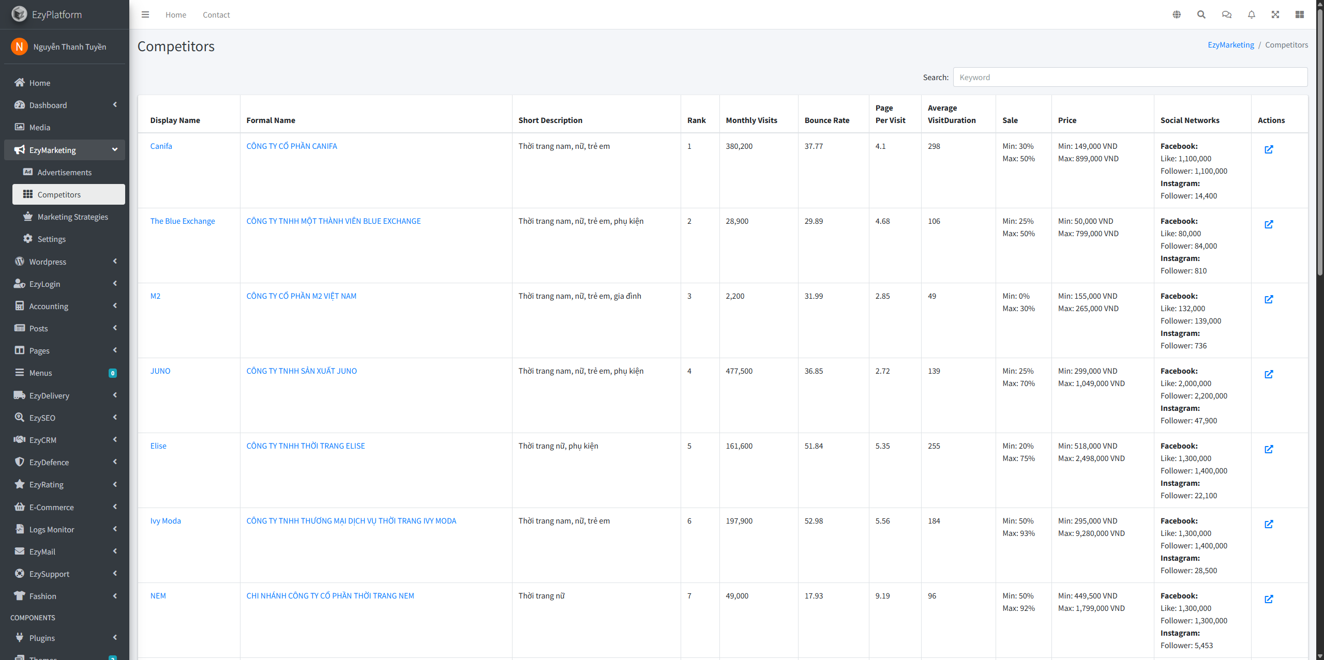This screenshot has height=660, width=1324.
Task: Open the notifications bell
Action: tap(1252, 14)
